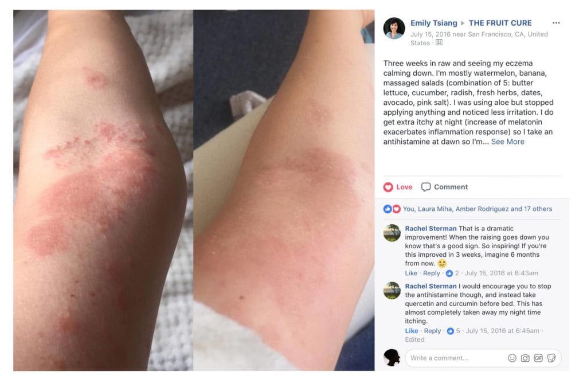Open the left eczema arm photo
587x379 pixels.
click(x=103, y=190)
